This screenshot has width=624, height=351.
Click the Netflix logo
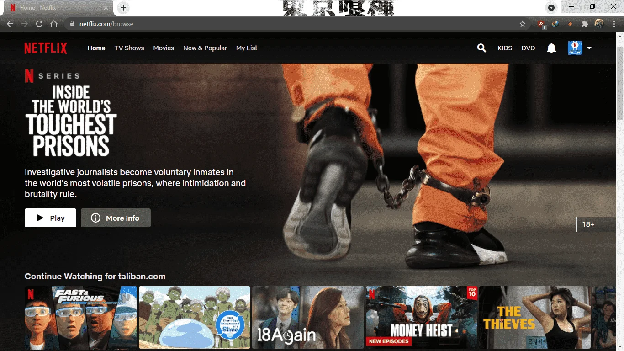tap(46, 48)
